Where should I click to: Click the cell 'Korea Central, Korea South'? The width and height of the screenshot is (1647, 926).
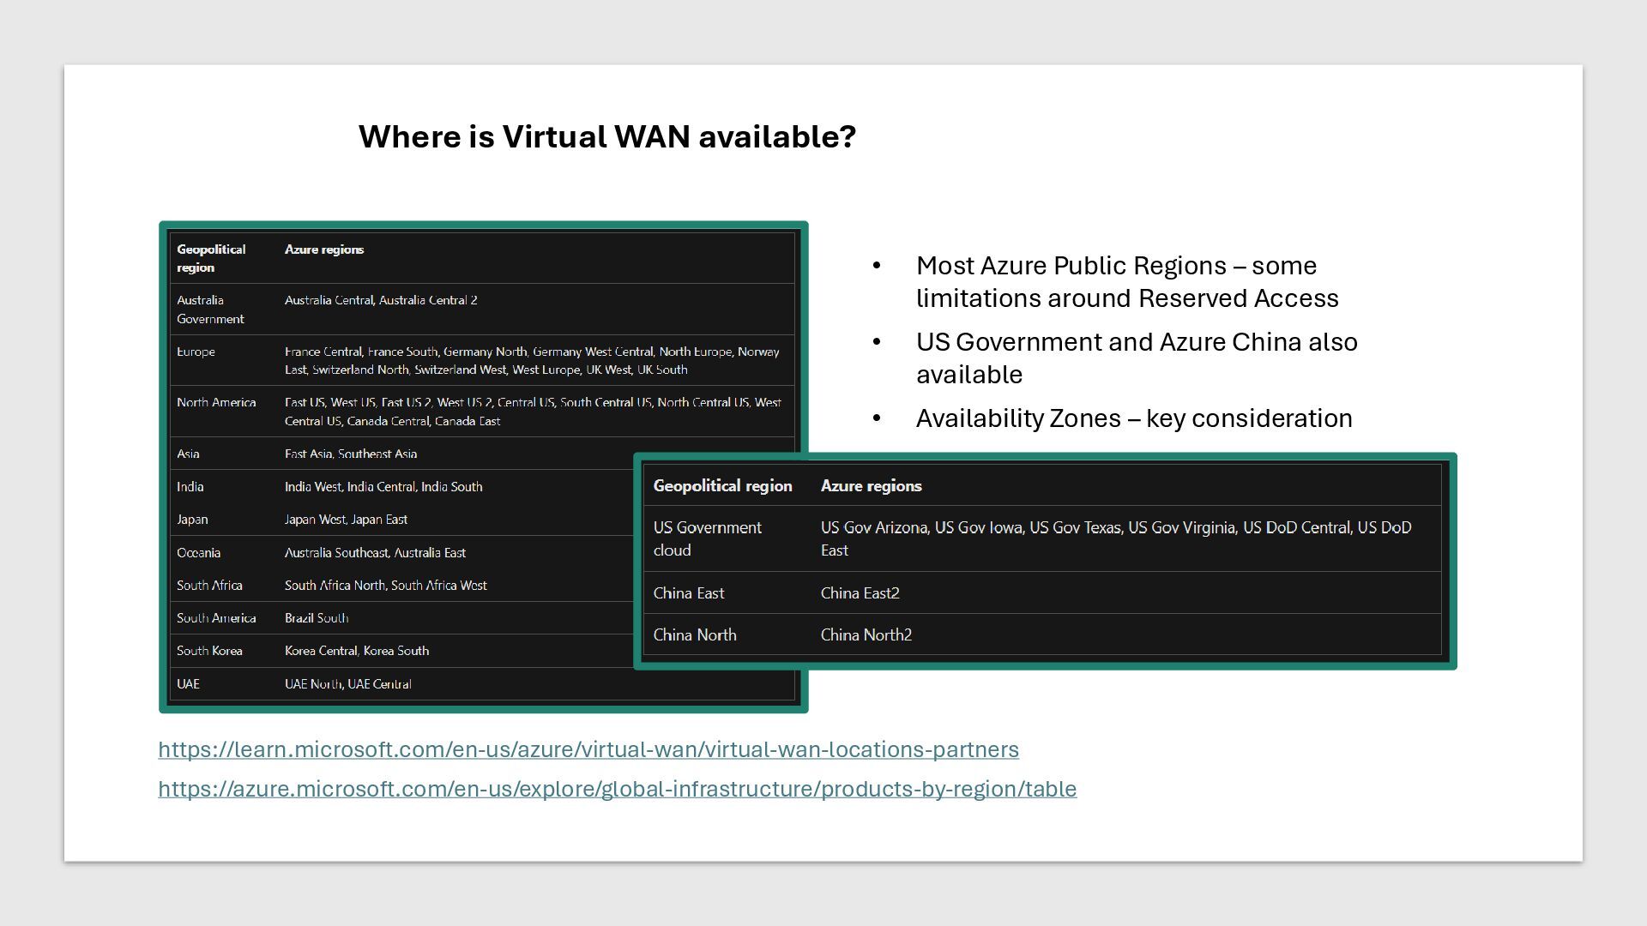pyautogui.click(x=357, y=651)
